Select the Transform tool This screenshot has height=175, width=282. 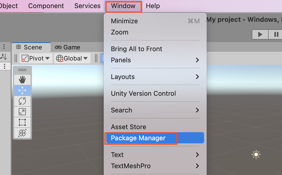point(22,133)
